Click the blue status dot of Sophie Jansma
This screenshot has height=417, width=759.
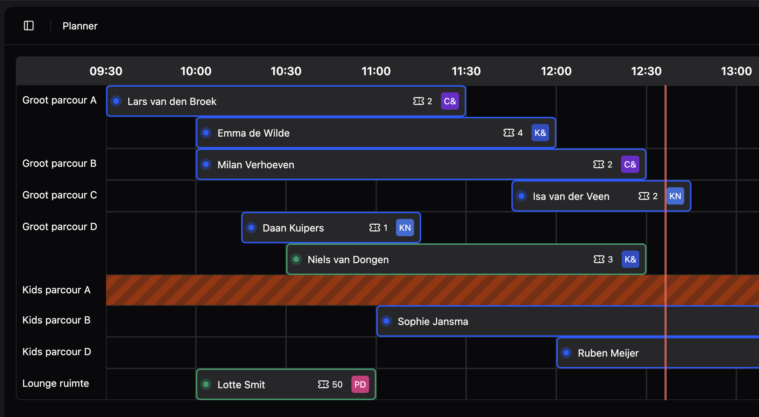click(x=386, y=321)
